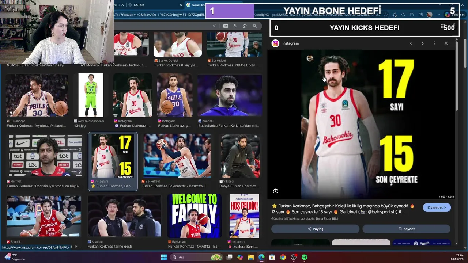Open the Anadolu blue hoodie portrait thumbnail
Screen dimensions: 468x263
click(230, 95)
